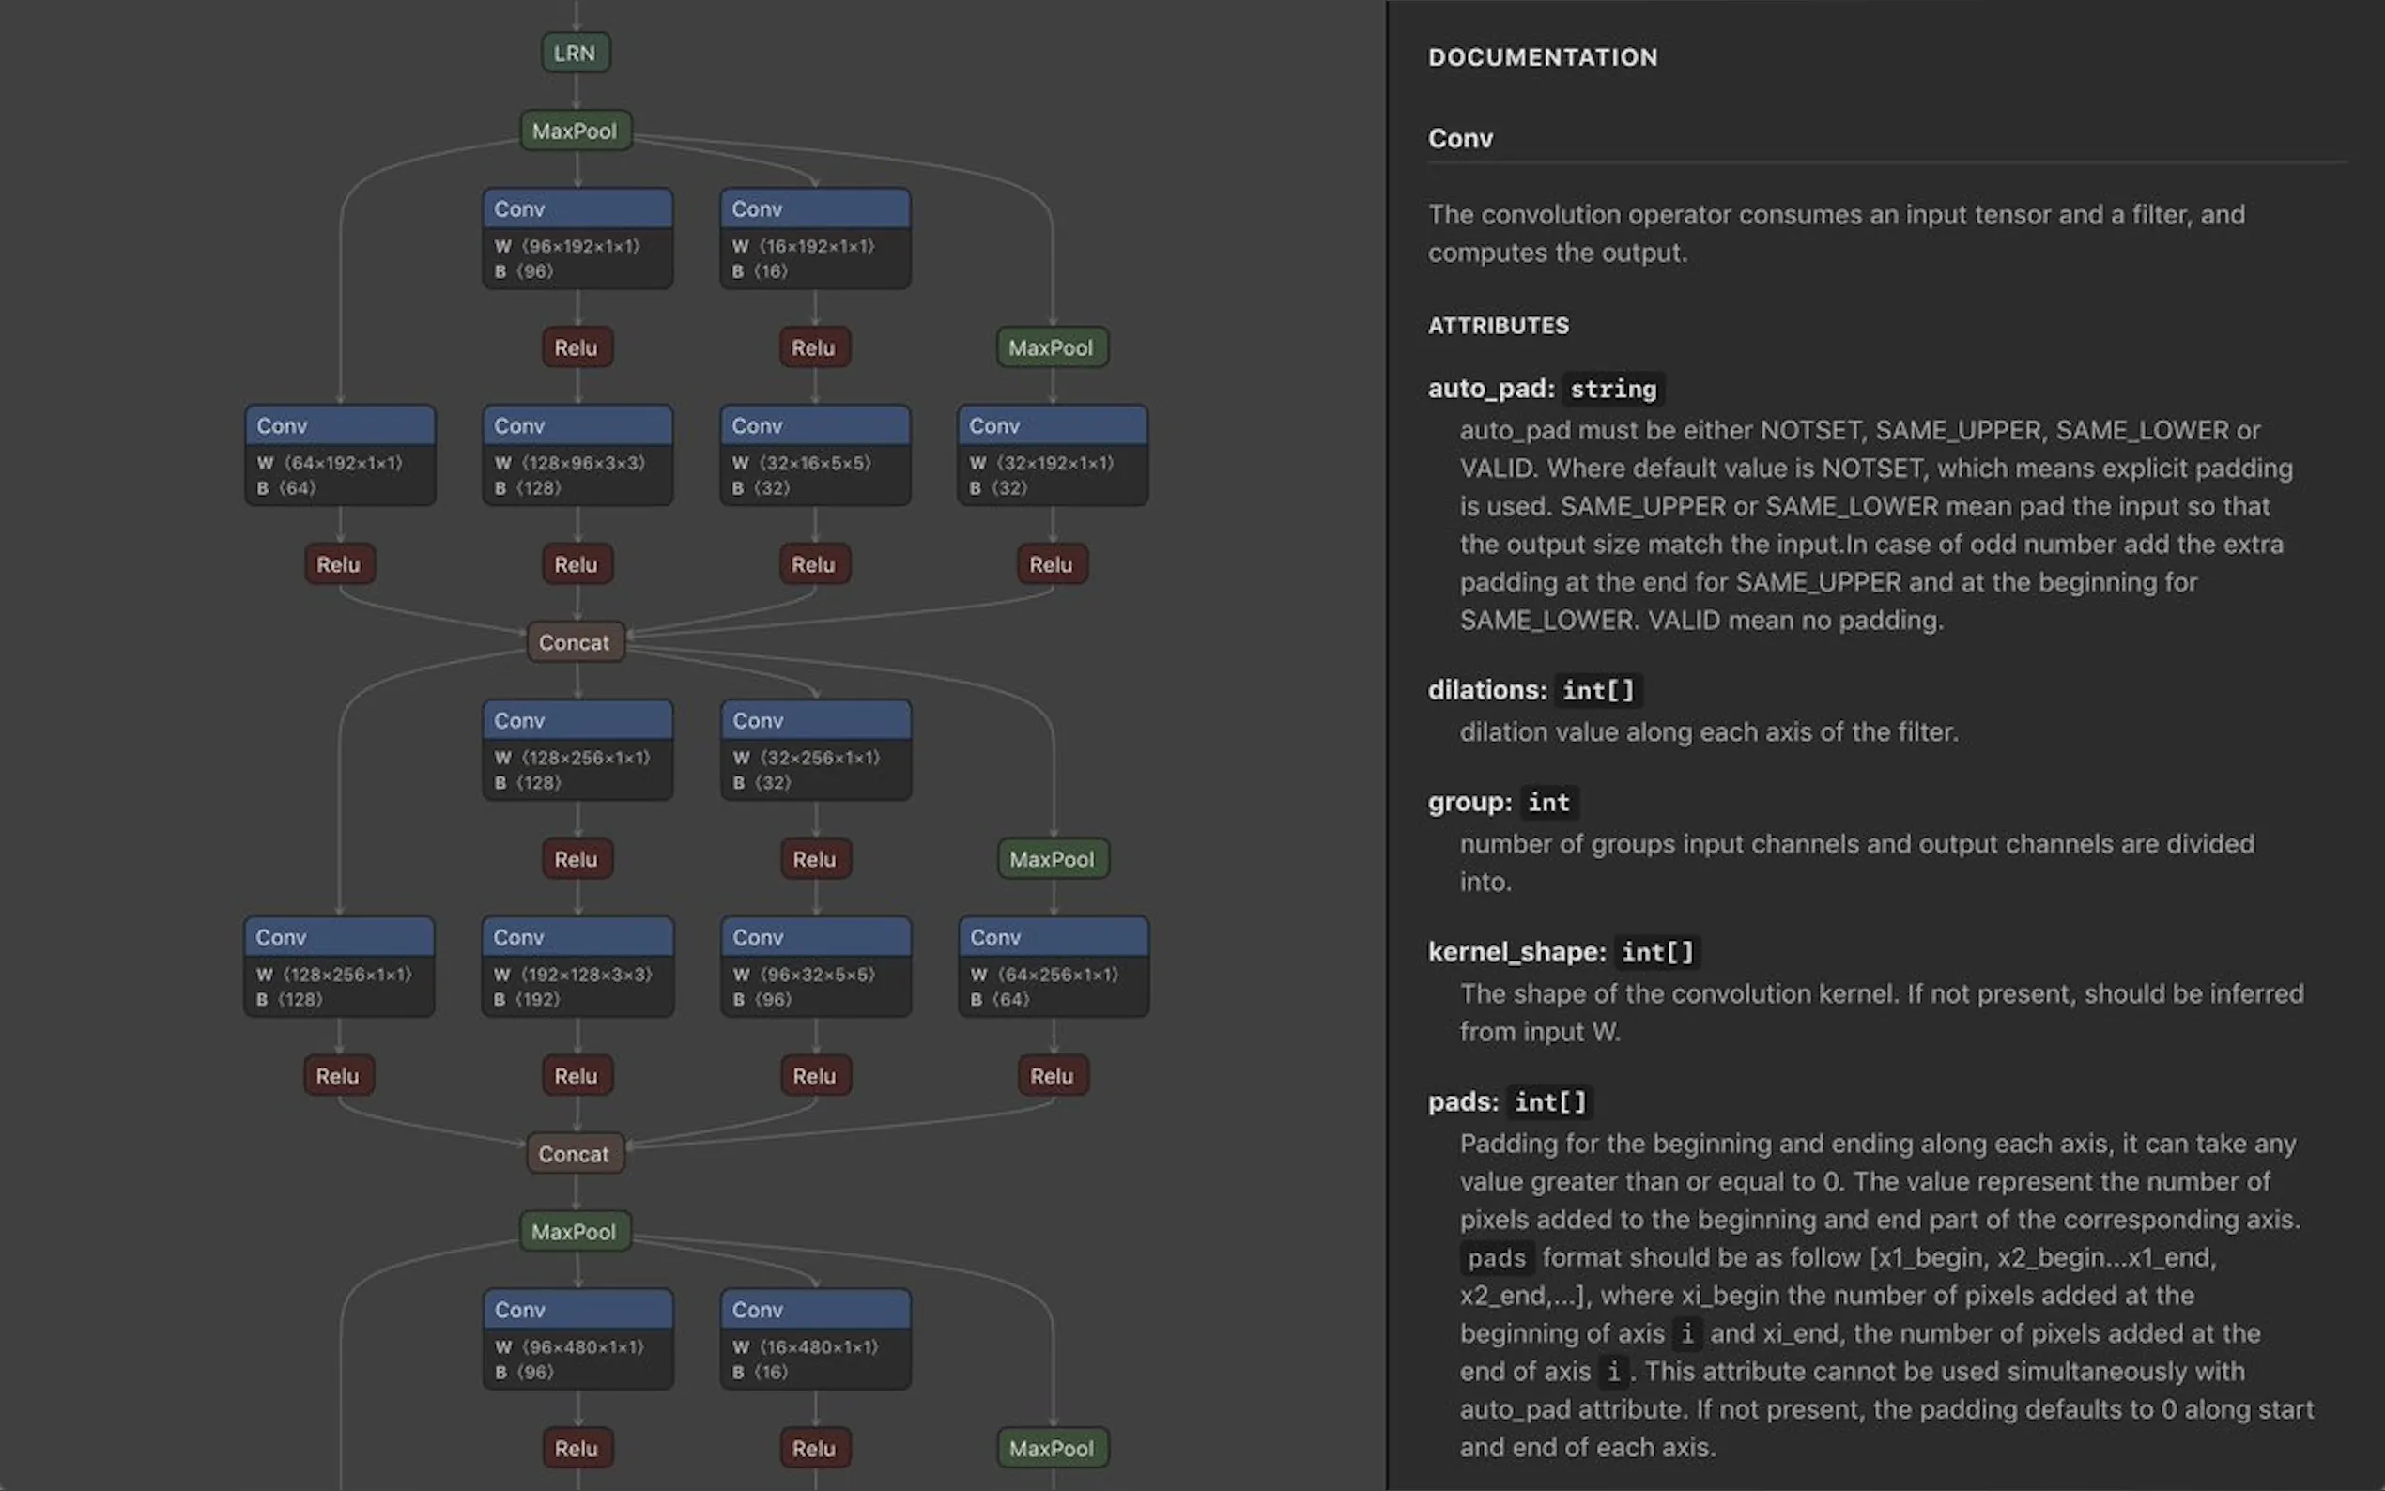Viewport: 2385px width, 1491px height.
Task: Select MaxPool node below lower Concat
Action: coord(575,1232)
